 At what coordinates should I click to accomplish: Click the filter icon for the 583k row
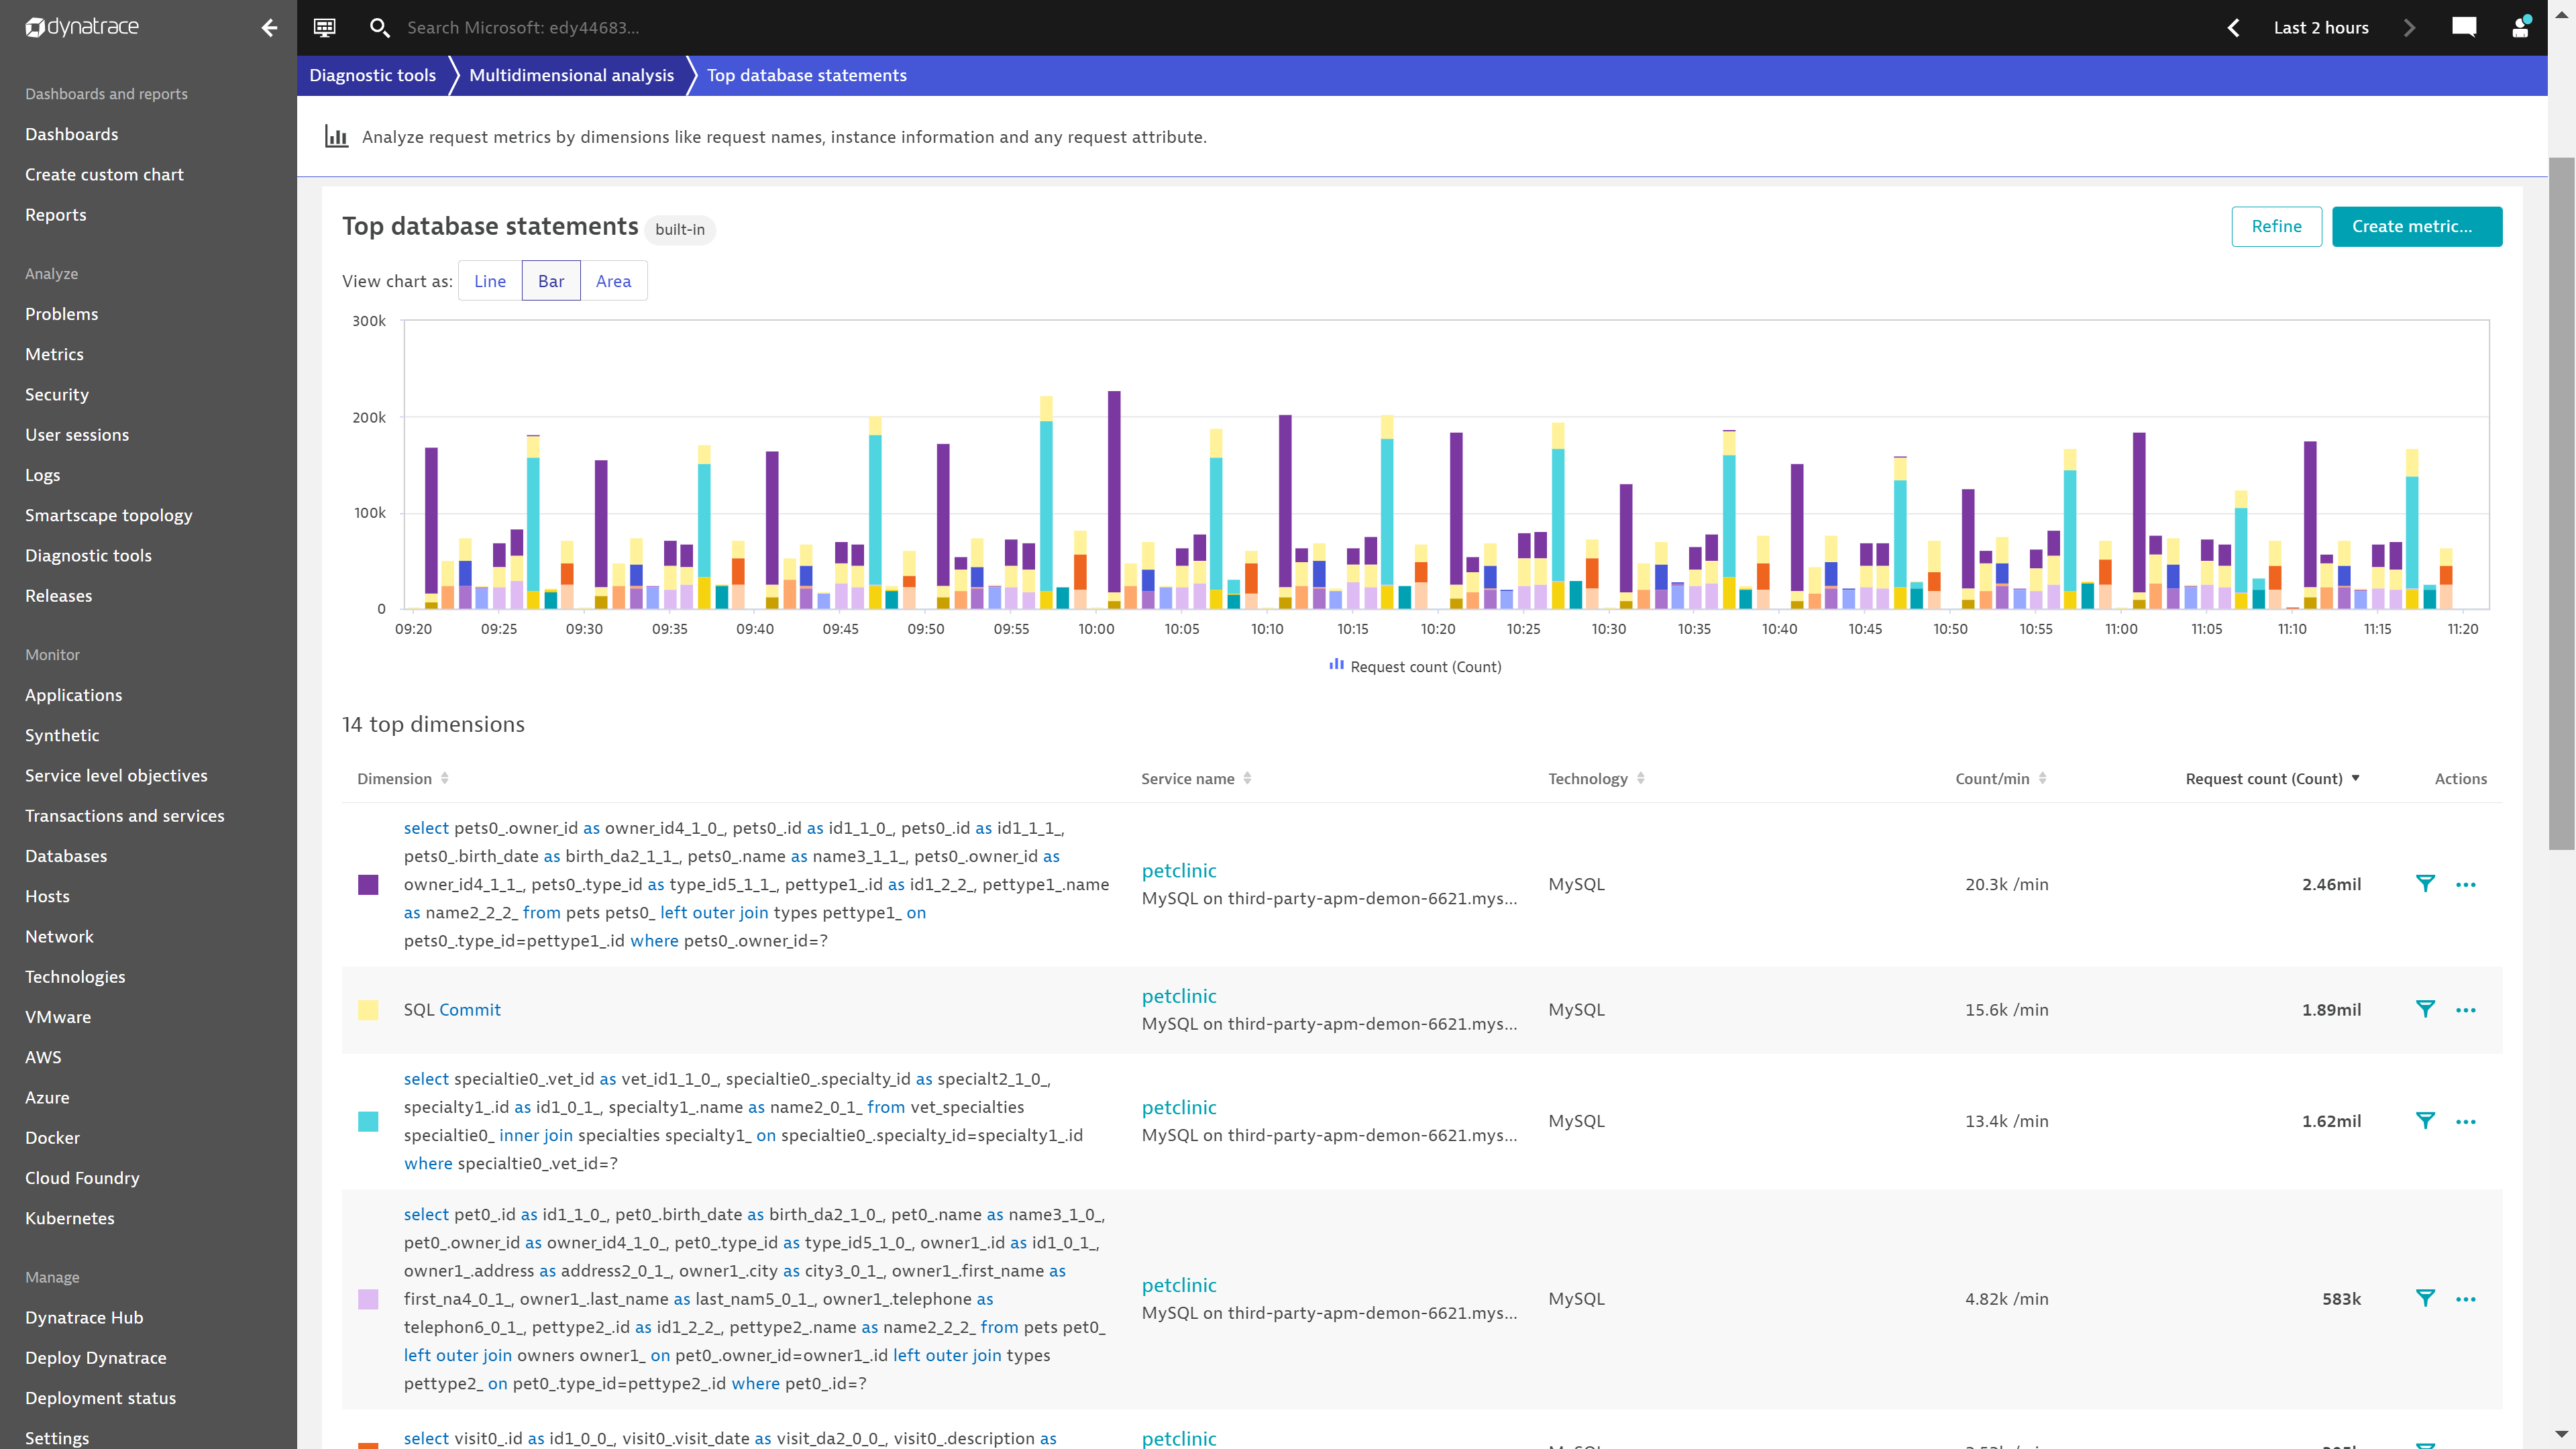coord(2425,1298)
